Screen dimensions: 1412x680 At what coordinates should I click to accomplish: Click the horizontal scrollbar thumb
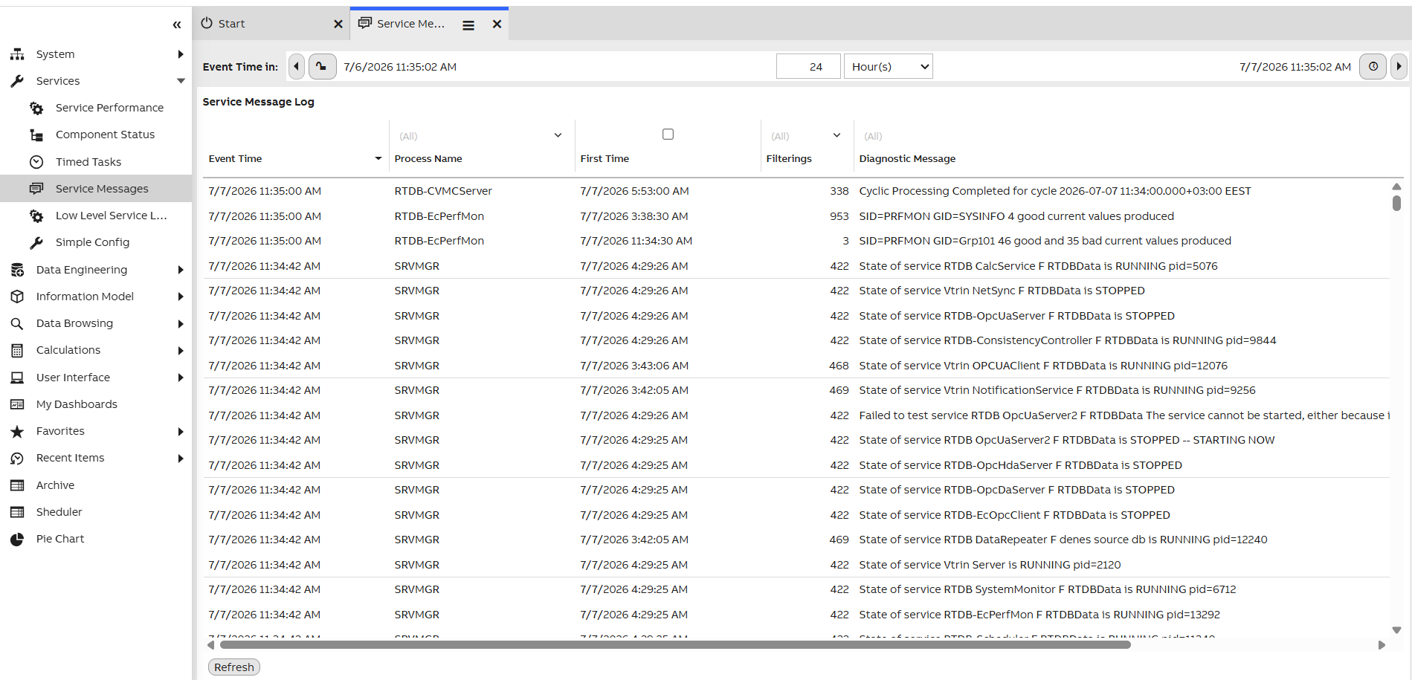675,645
